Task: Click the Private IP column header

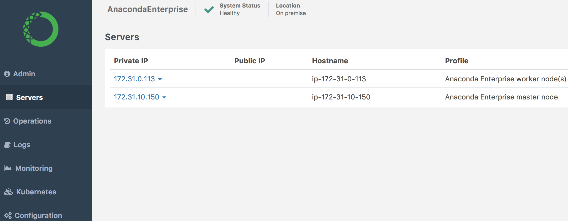Action: (131, 61)
